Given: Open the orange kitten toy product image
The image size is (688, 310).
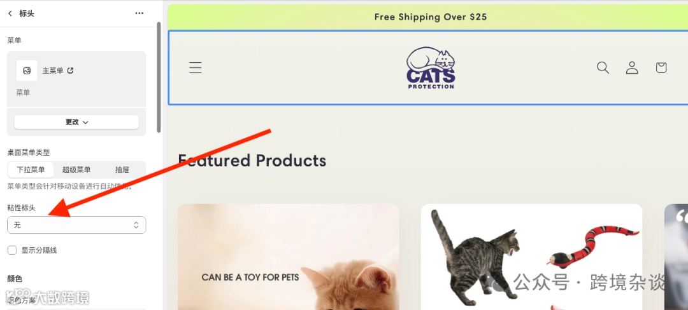Looking at the screenshot, I should [289, 257].
